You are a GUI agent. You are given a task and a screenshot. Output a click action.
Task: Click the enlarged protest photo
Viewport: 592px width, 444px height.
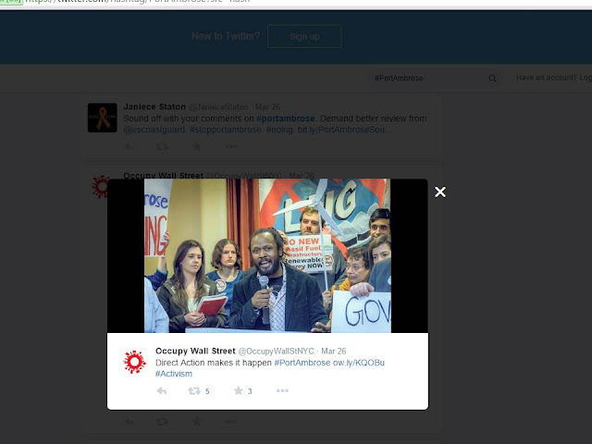coord(267,255)
